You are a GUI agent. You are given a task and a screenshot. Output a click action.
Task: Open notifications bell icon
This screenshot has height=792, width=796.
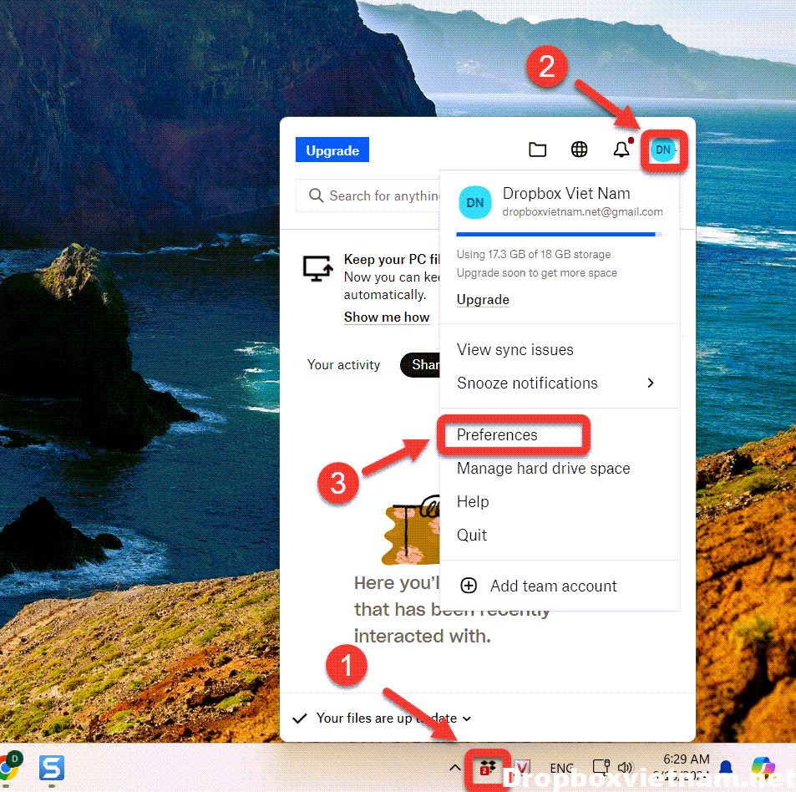[x=621, y=150]
